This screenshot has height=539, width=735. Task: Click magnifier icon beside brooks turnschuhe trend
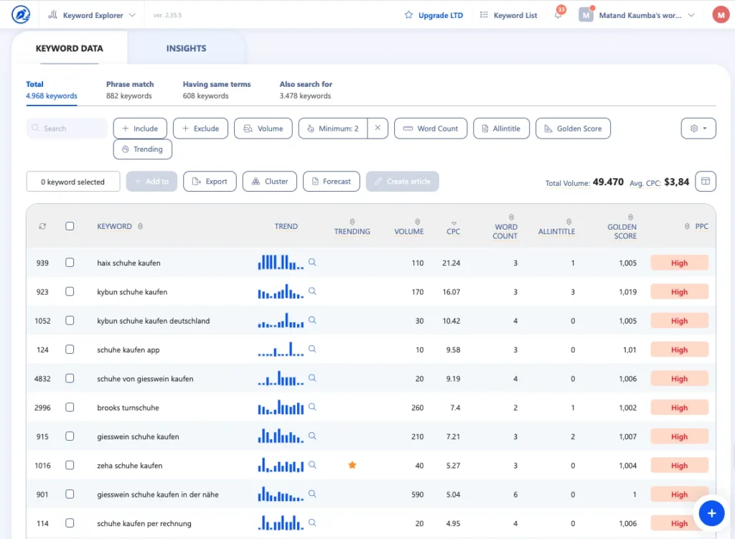(312, 408)
